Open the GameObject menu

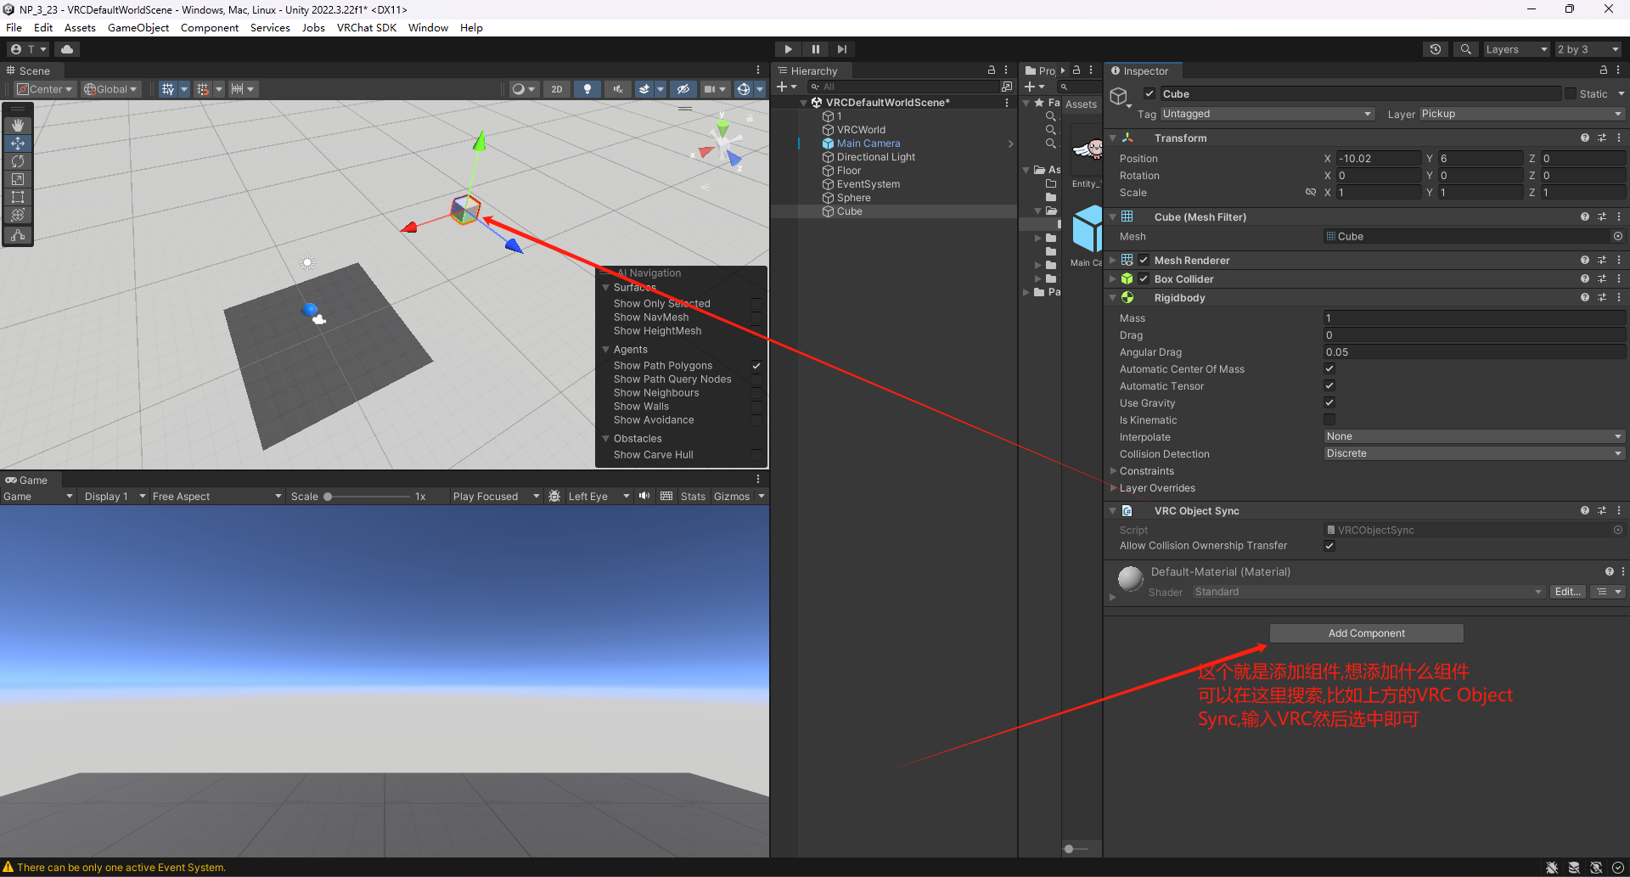[138, 27]
